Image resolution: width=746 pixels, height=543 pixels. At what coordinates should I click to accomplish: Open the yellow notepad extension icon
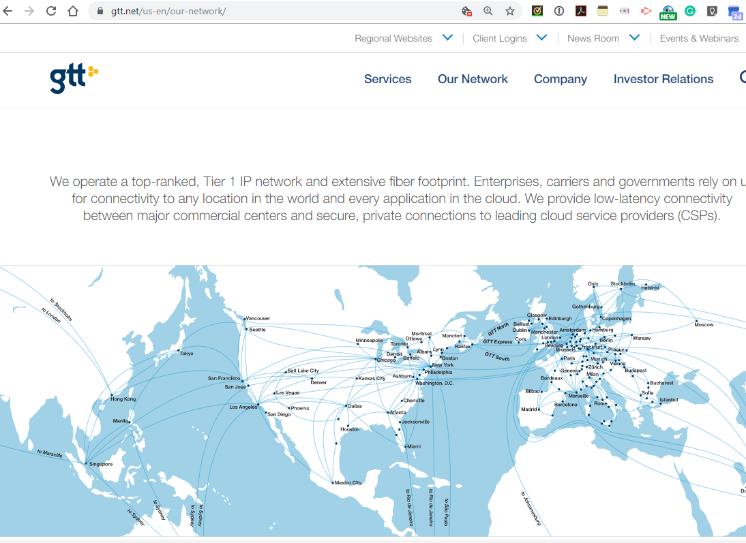point(603,11)
